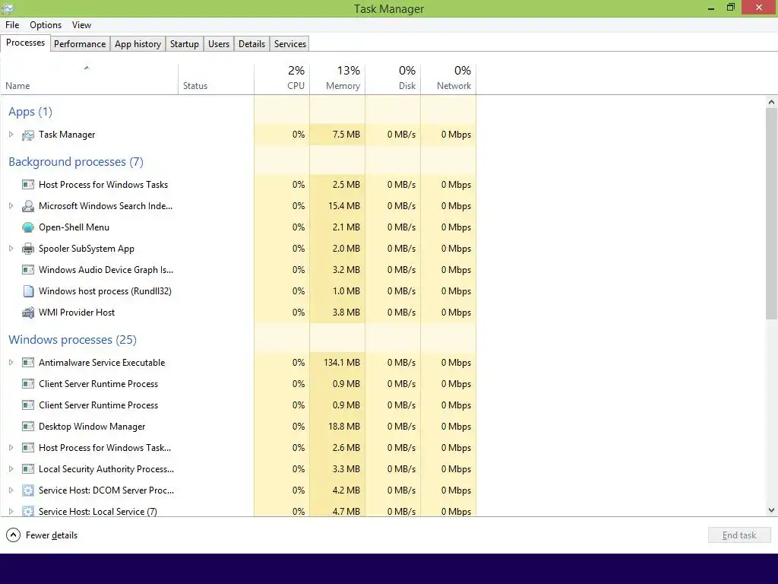The width and height of the screenshot is (778, 584).
Task: Open the File menu
Action: 12,25
